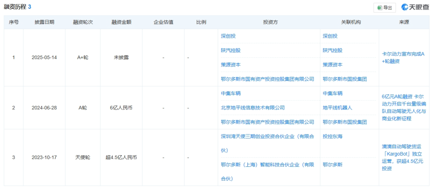Click the Excel icon on export button

click(380, 8)
